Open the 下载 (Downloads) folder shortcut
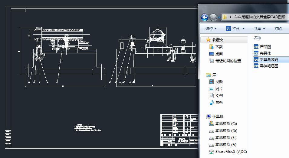This screenshot has width=289, height=158. (219, 47)
